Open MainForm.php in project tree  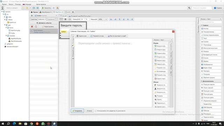[14, 30]
